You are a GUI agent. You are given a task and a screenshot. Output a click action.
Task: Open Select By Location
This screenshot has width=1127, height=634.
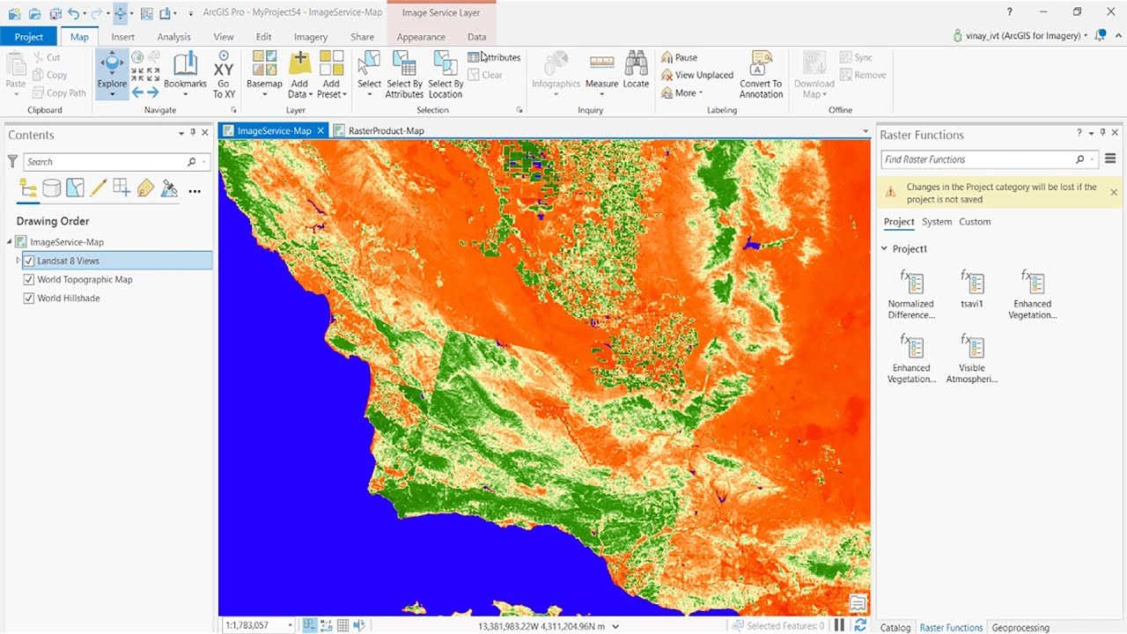click(446, 74)
